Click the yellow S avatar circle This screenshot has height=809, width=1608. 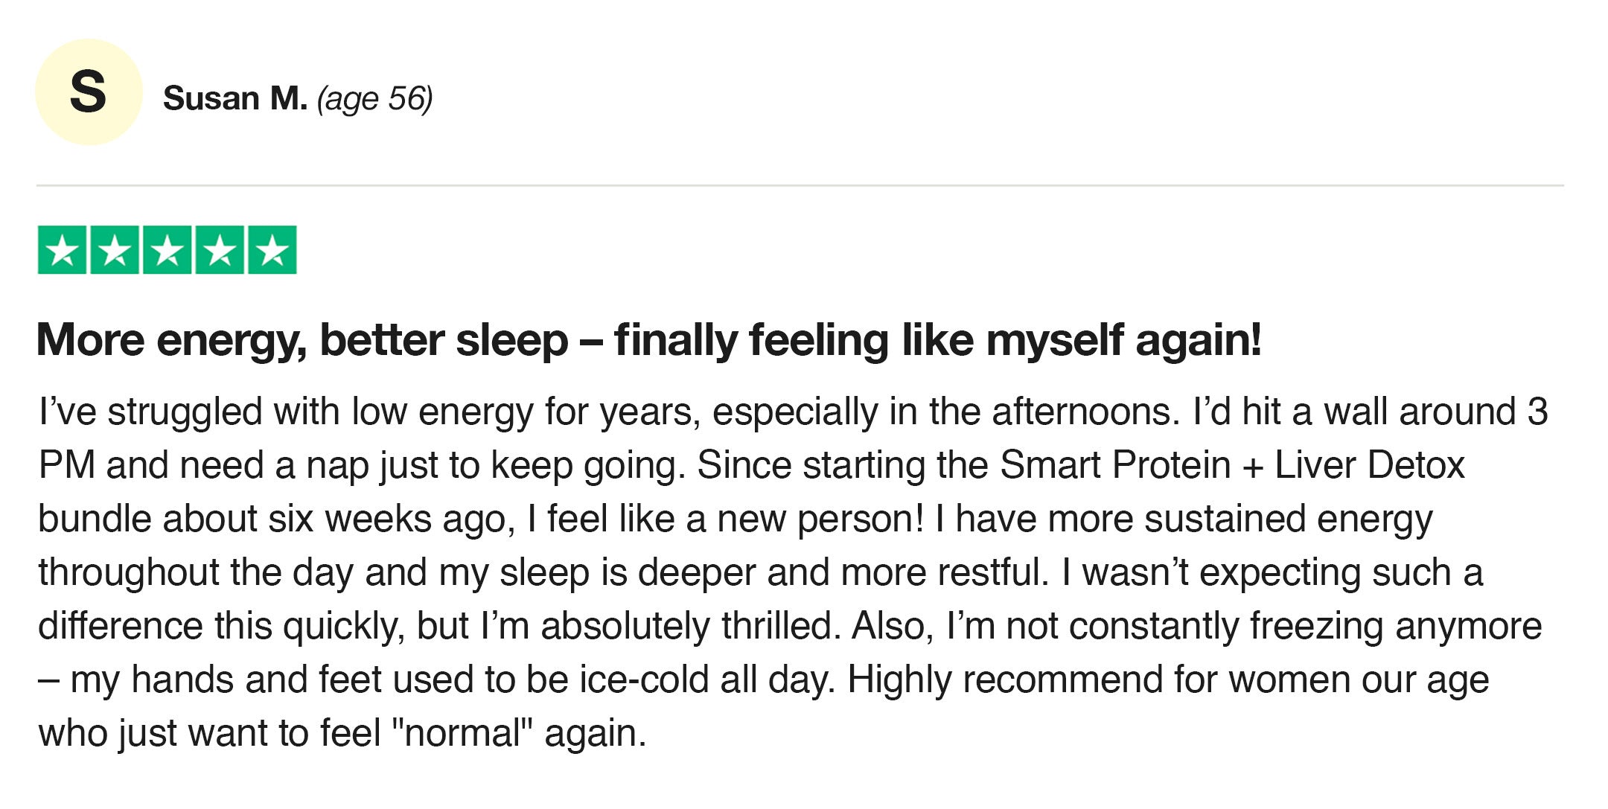[89, 92]
